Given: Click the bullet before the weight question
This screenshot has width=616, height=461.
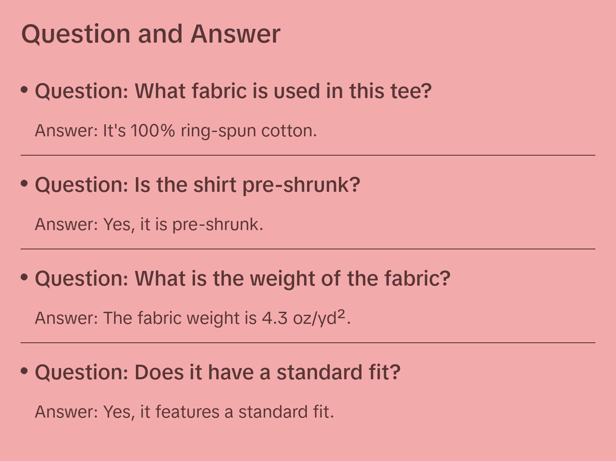Looking at the screenshot, I should point(24,277).
